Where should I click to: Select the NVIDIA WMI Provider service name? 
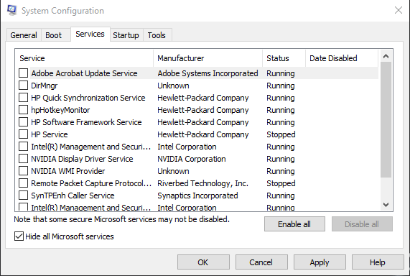[68, 171]
